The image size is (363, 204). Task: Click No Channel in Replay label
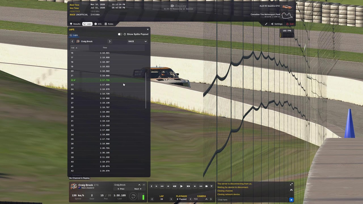click(79, 178)
